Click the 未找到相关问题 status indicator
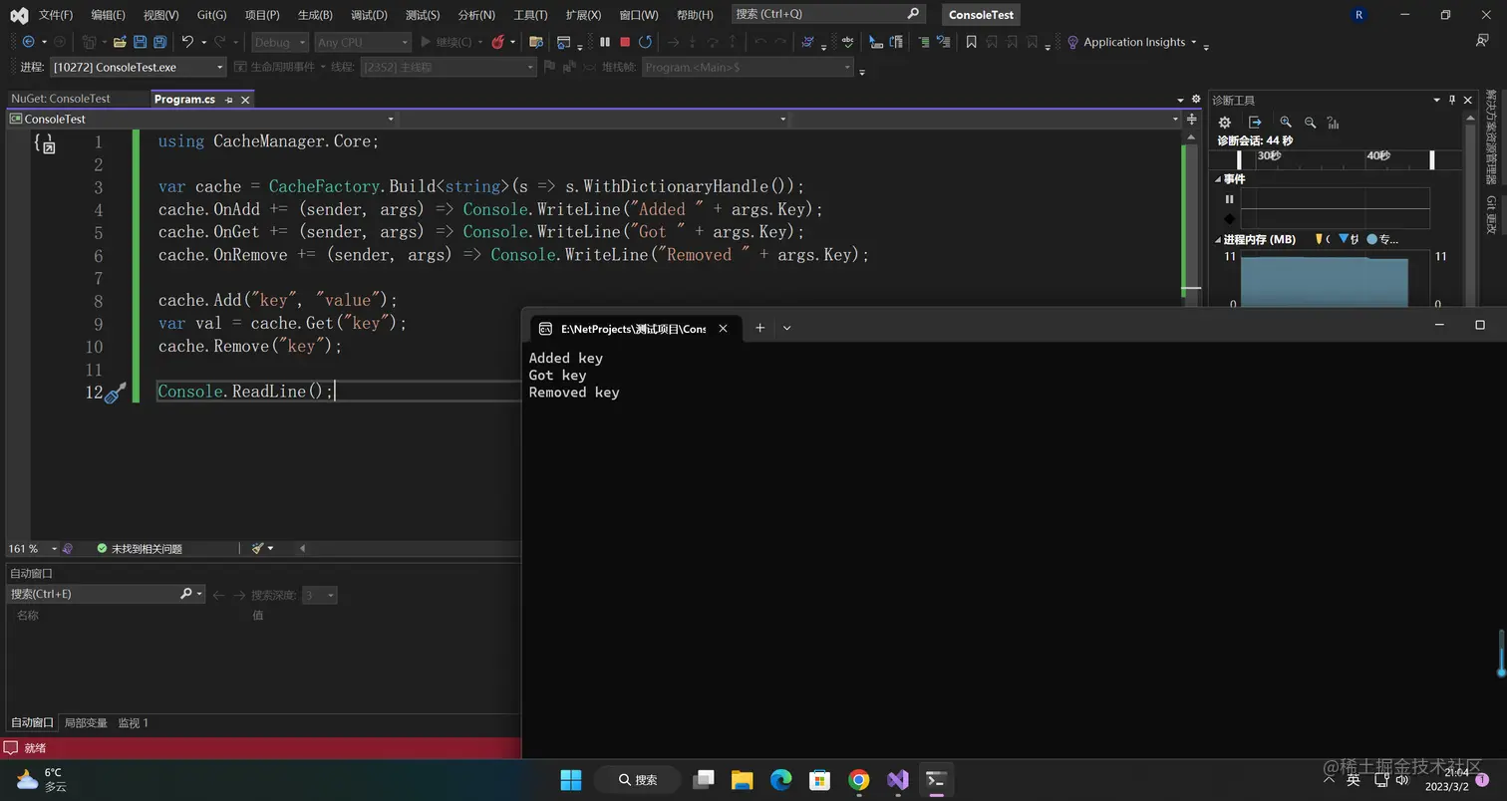Image resolution: width=1507 pixels, height=801 pixels. 140,548
